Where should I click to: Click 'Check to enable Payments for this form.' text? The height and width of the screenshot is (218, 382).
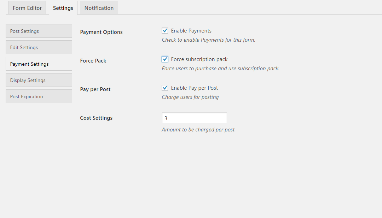(x=209, y=40)
